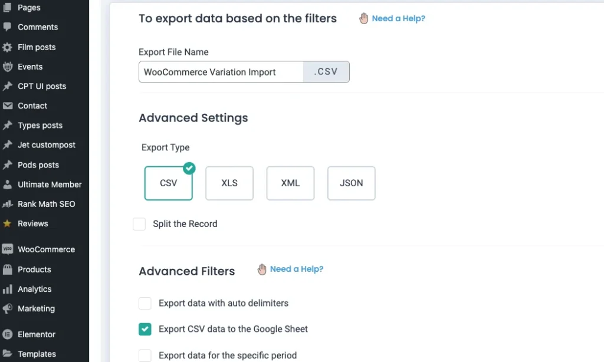604x362 pixels.
Task: Click the Ultimate Member person icon
Action: (x=8, y=185)
